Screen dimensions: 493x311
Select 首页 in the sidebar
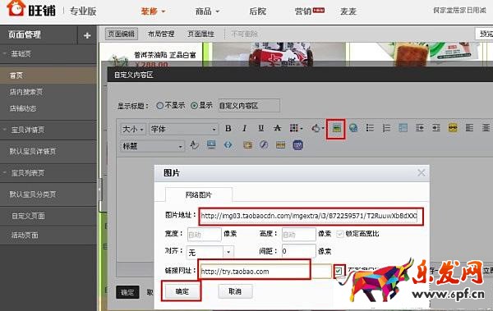(x=48, y=75)
